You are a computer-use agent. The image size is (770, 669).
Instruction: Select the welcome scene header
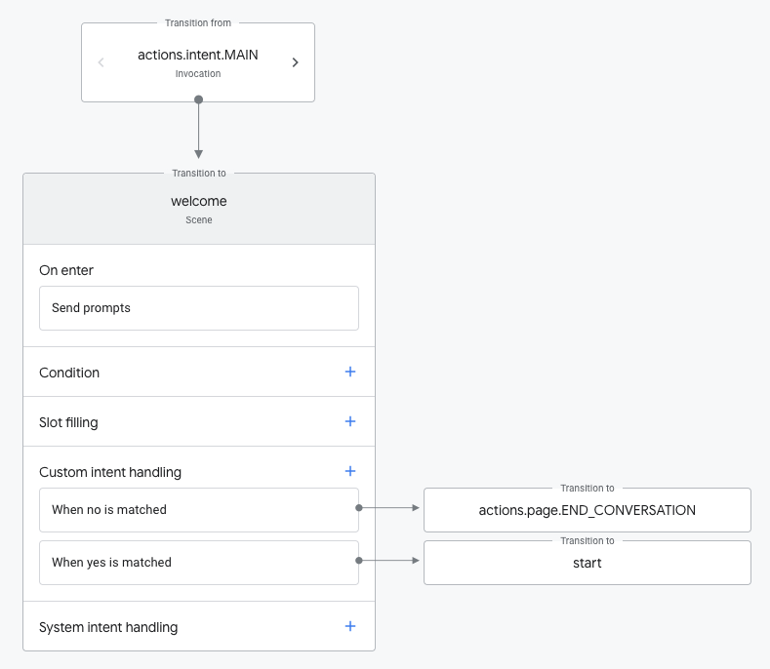coord(198,209)
